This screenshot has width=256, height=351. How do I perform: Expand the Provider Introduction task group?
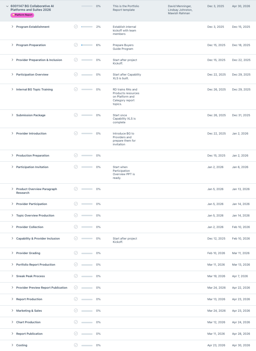pyautogui.click(x=12, y=133)
